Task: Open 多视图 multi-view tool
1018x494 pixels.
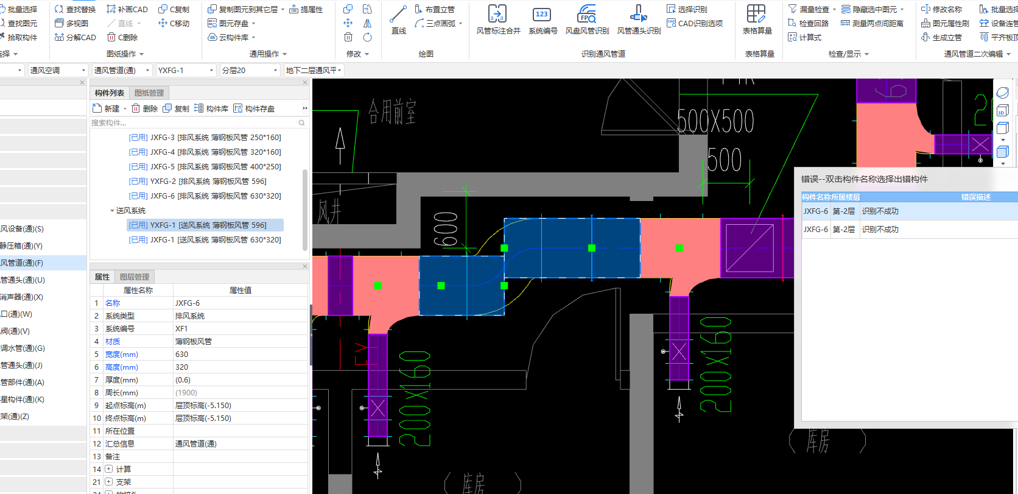Action: [x=71, y=23]
